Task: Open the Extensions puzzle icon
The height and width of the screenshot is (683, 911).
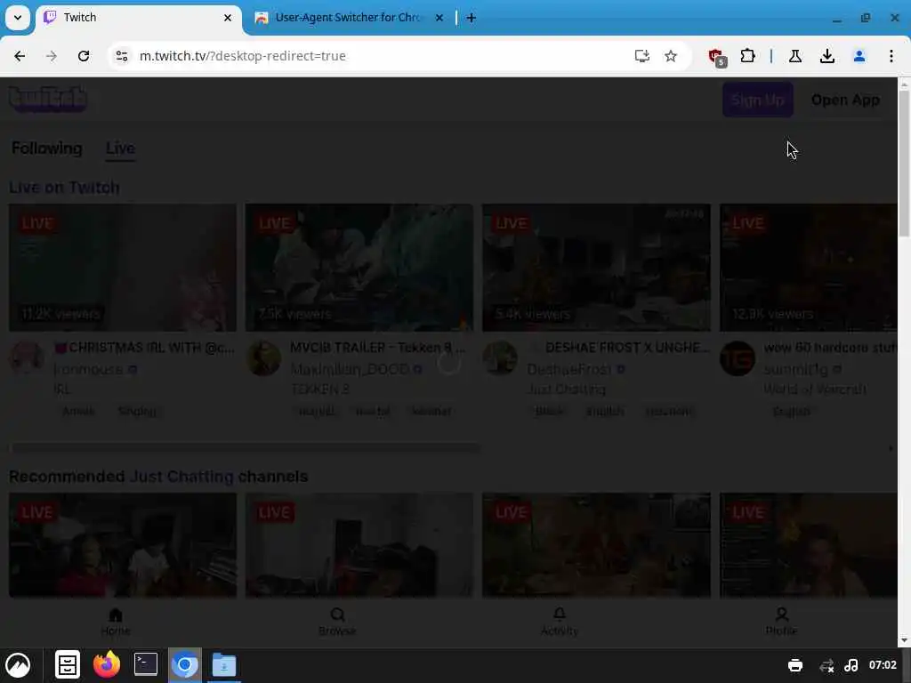Action: click(x=747, y=56)
